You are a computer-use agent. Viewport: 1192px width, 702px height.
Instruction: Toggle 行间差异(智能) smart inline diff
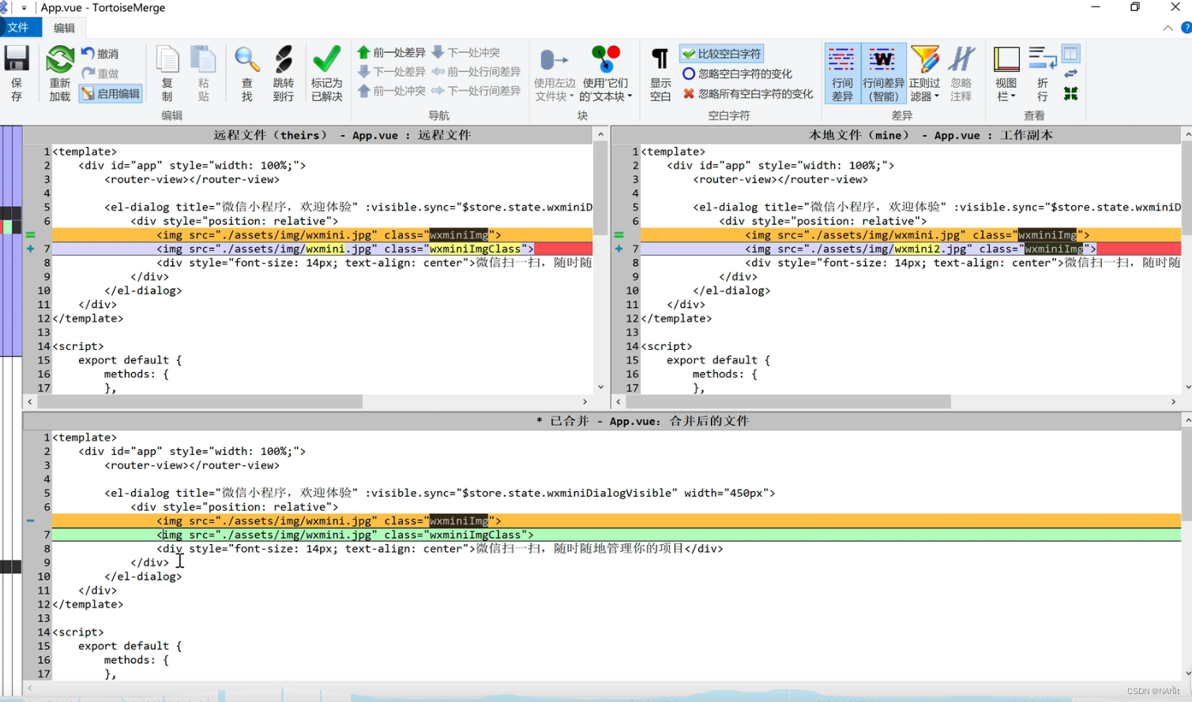[883, 74]
